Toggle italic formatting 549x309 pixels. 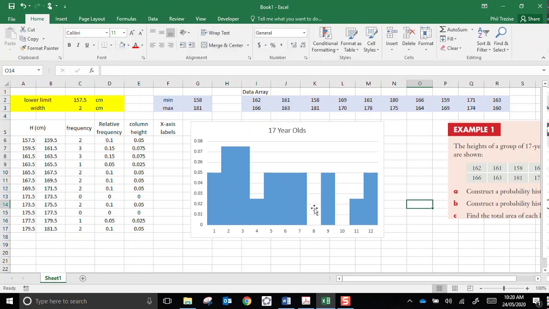pos(78,45)
